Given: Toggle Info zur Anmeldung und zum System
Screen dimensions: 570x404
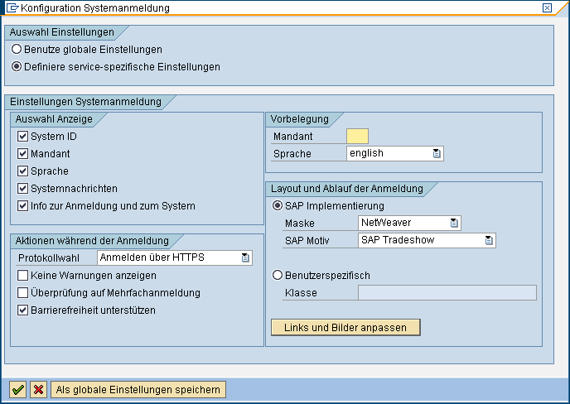Looking at the screenshot, I should [22, 206].
